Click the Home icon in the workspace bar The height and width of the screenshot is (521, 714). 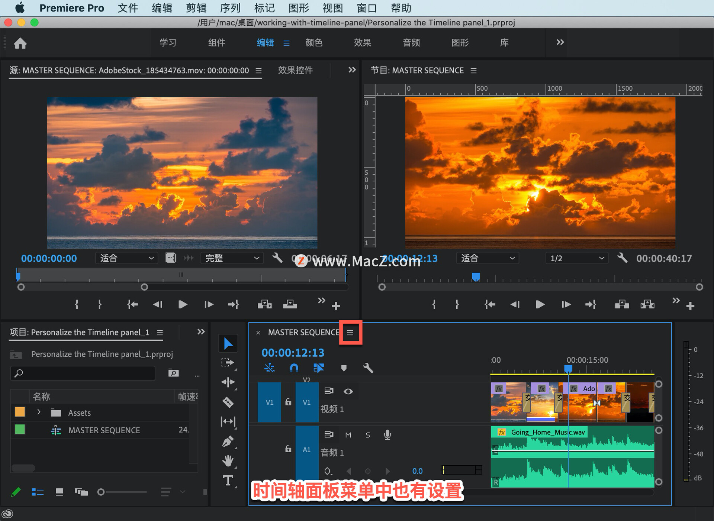(x=20, y=43)
